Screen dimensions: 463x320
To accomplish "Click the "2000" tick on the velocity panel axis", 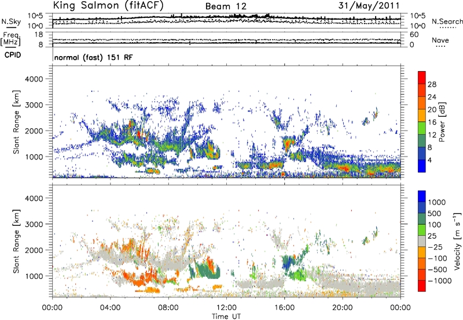I will tap(34, 250).
